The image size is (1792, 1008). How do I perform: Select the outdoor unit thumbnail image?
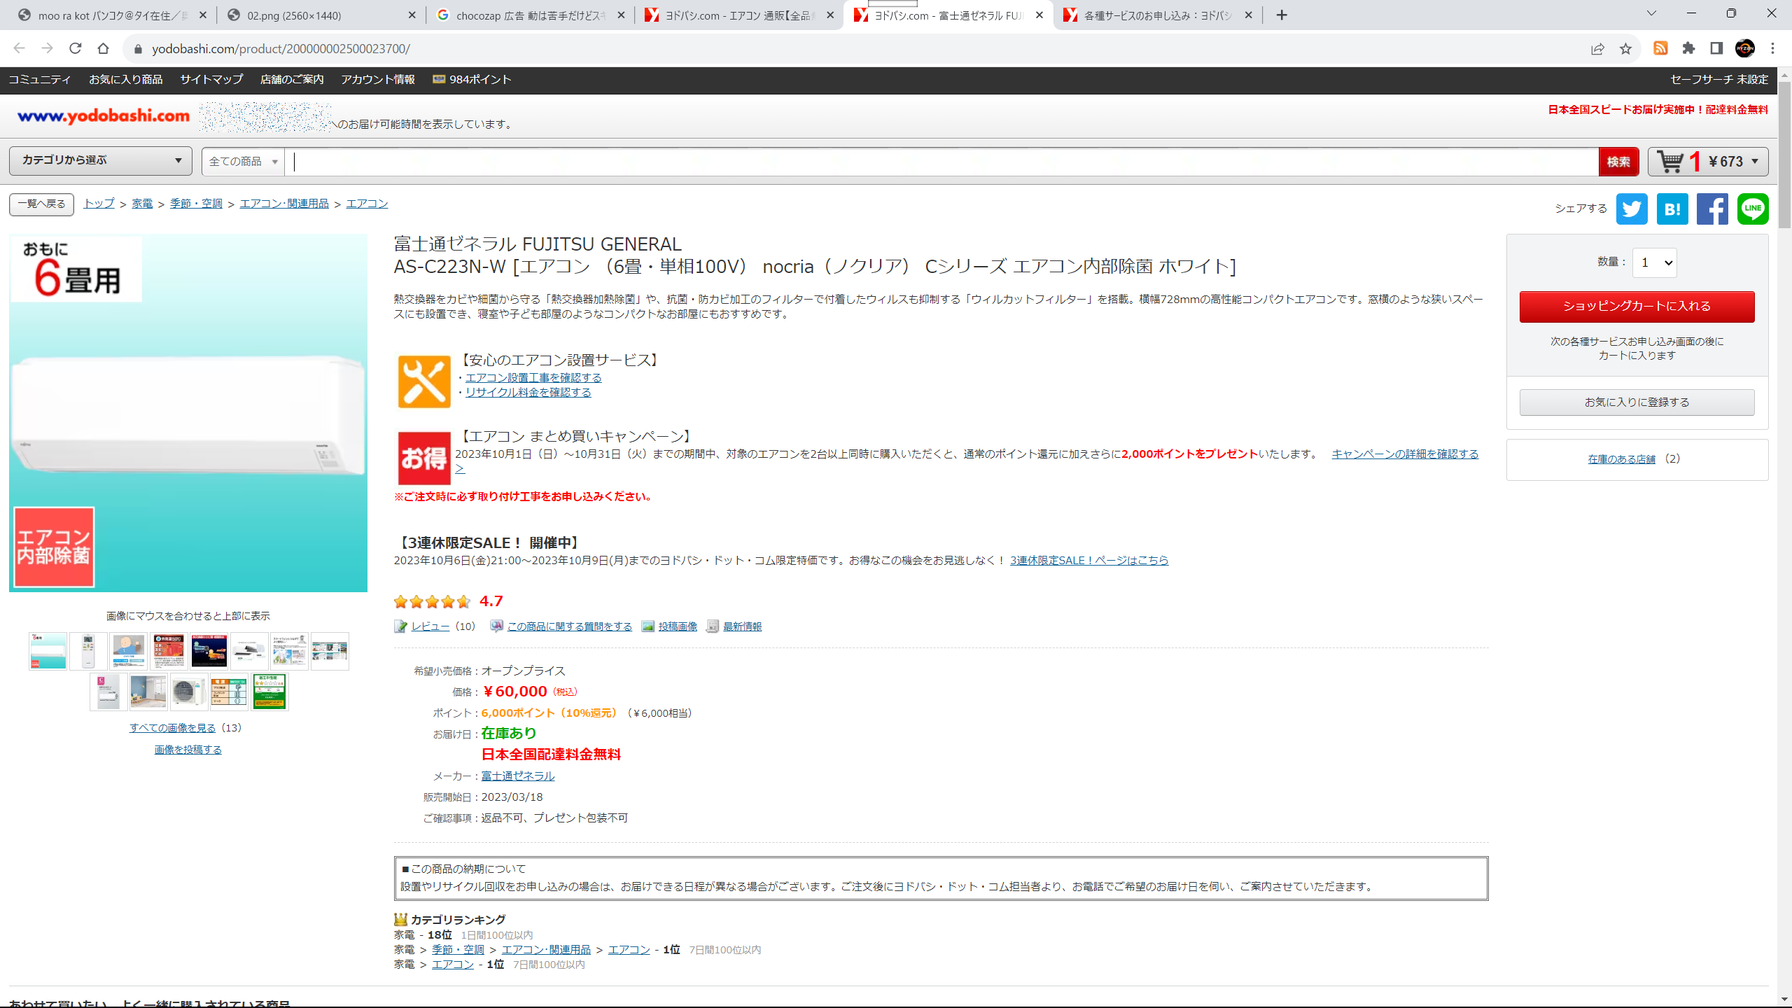pyautogui.click(x=188, y=692)
